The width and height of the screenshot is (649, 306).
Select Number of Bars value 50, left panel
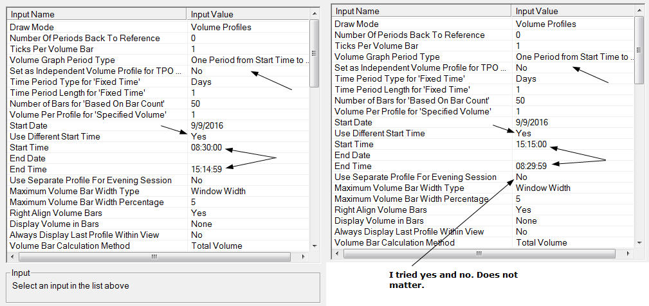tap(196, 104)
